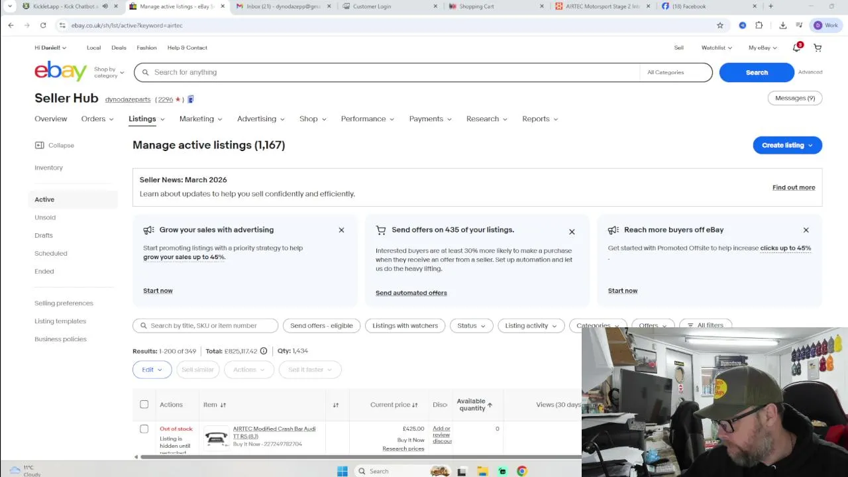Open the notifications bell
The width and height of the screenshot is (848, 477).
point(797,48)
